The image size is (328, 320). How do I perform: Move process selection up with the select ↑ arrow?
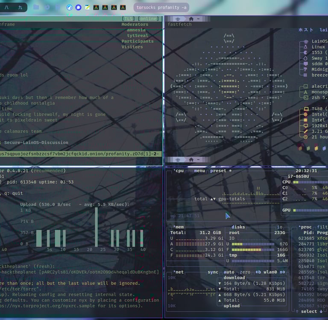click(297, 311)
